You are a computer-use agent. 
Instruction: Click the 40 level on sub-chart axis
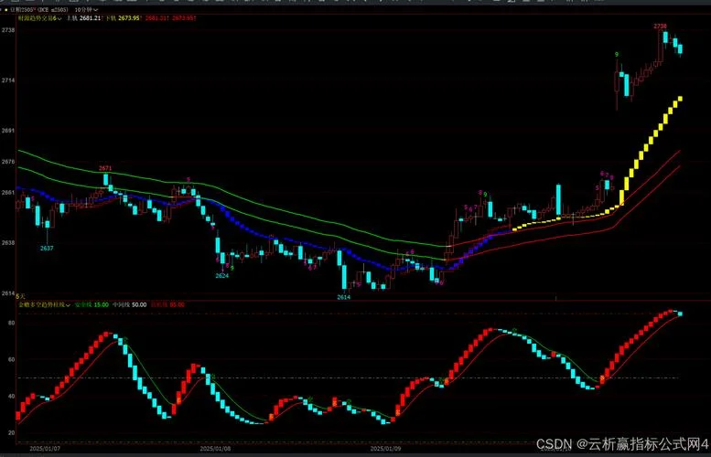pos(11,397)
